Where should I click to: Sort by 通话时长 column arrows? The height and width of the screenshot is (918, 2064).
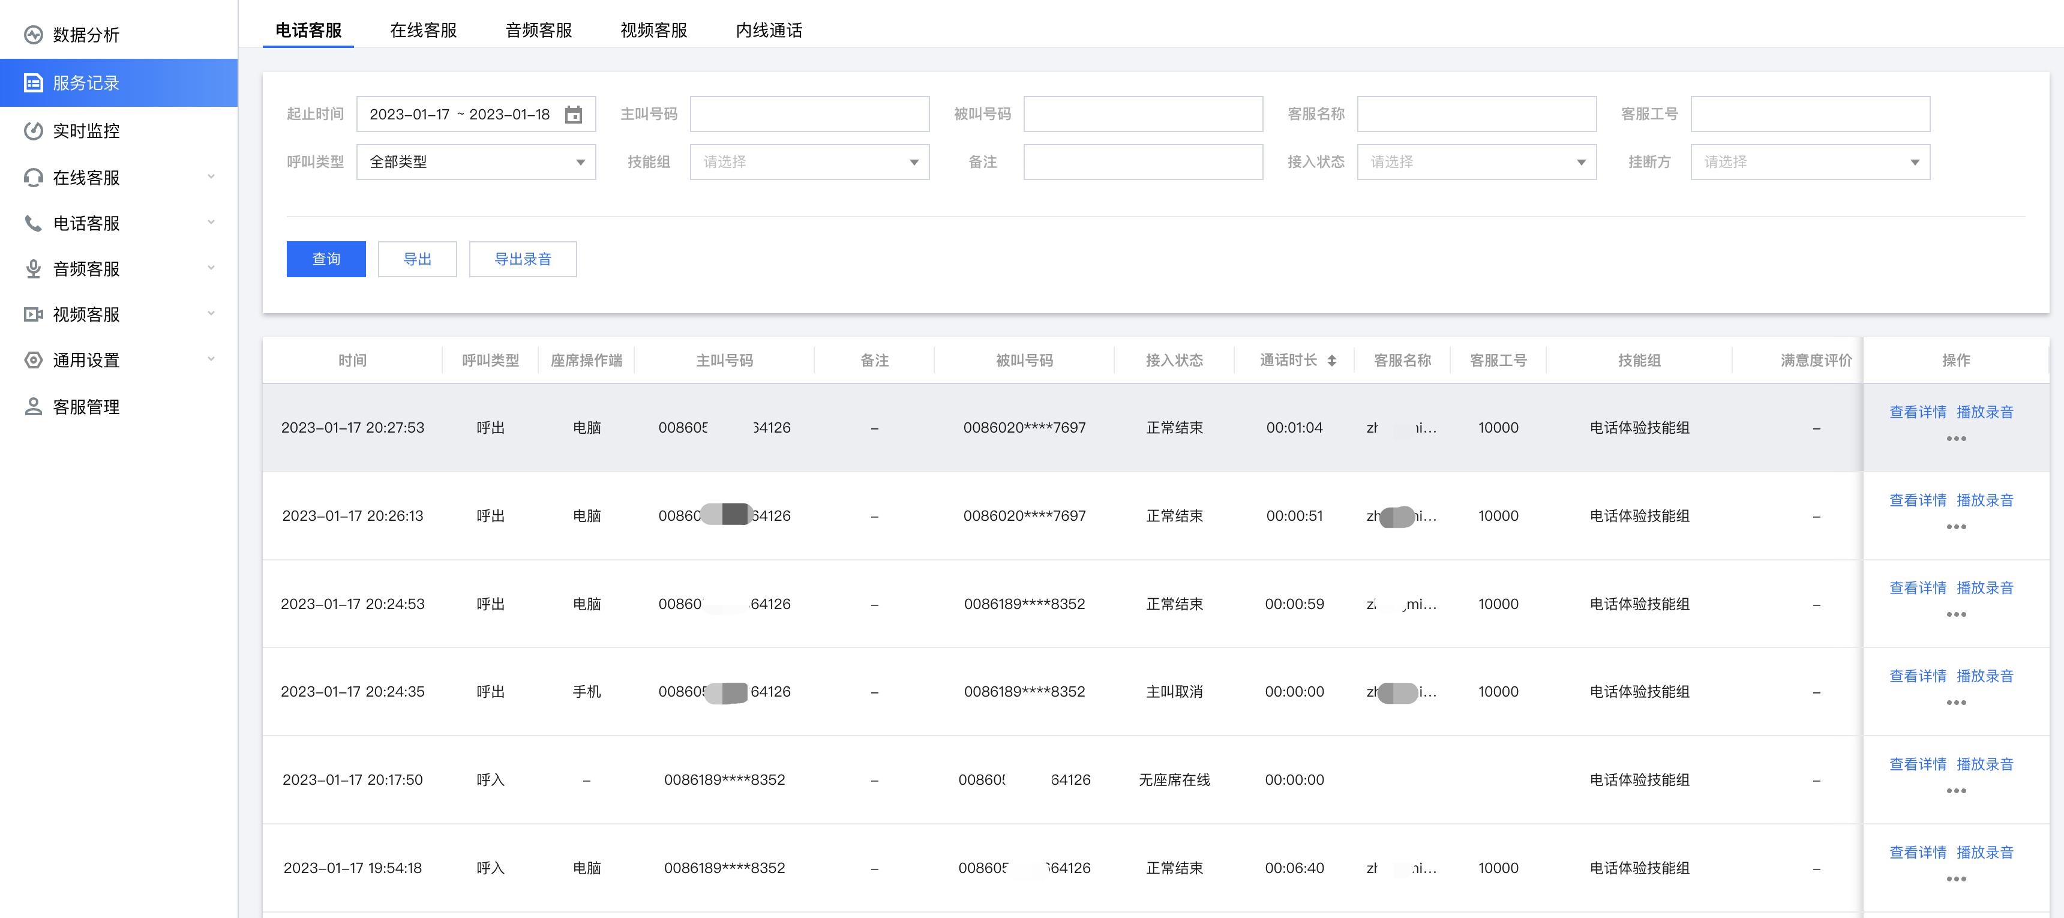tap(1331, 361)
